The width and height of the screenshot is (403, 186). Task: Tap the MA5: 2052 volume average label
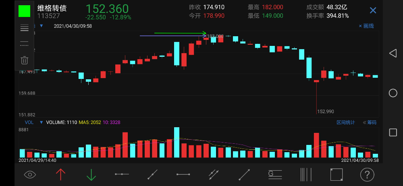[x=90, y=122]
